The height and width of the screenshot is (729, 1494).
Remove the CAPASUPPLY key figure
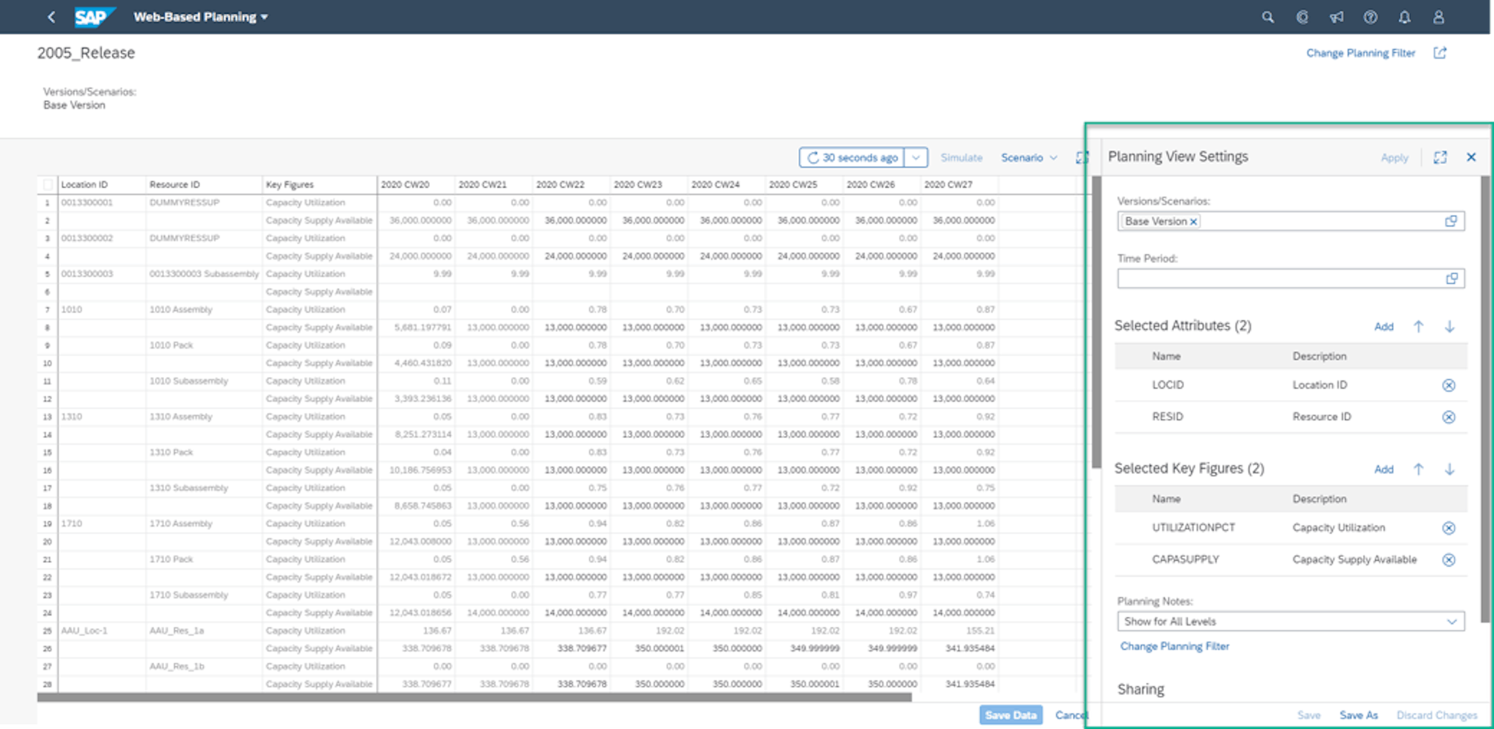1448,560
